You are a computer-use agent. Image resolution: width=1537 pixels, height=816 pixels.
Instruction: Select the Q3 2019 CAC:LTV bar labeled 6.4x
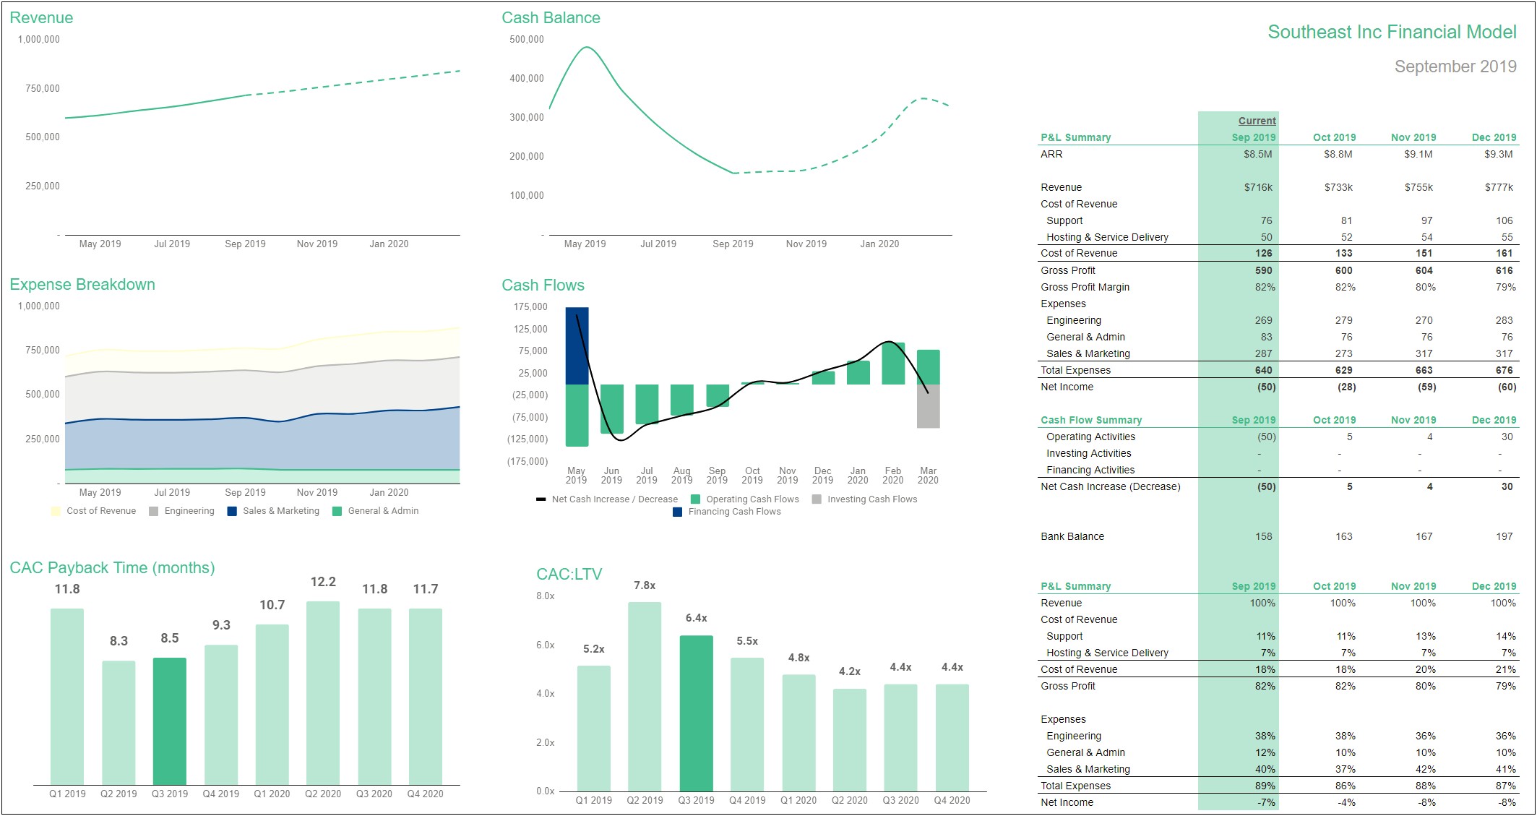click(x=696, y=713)
